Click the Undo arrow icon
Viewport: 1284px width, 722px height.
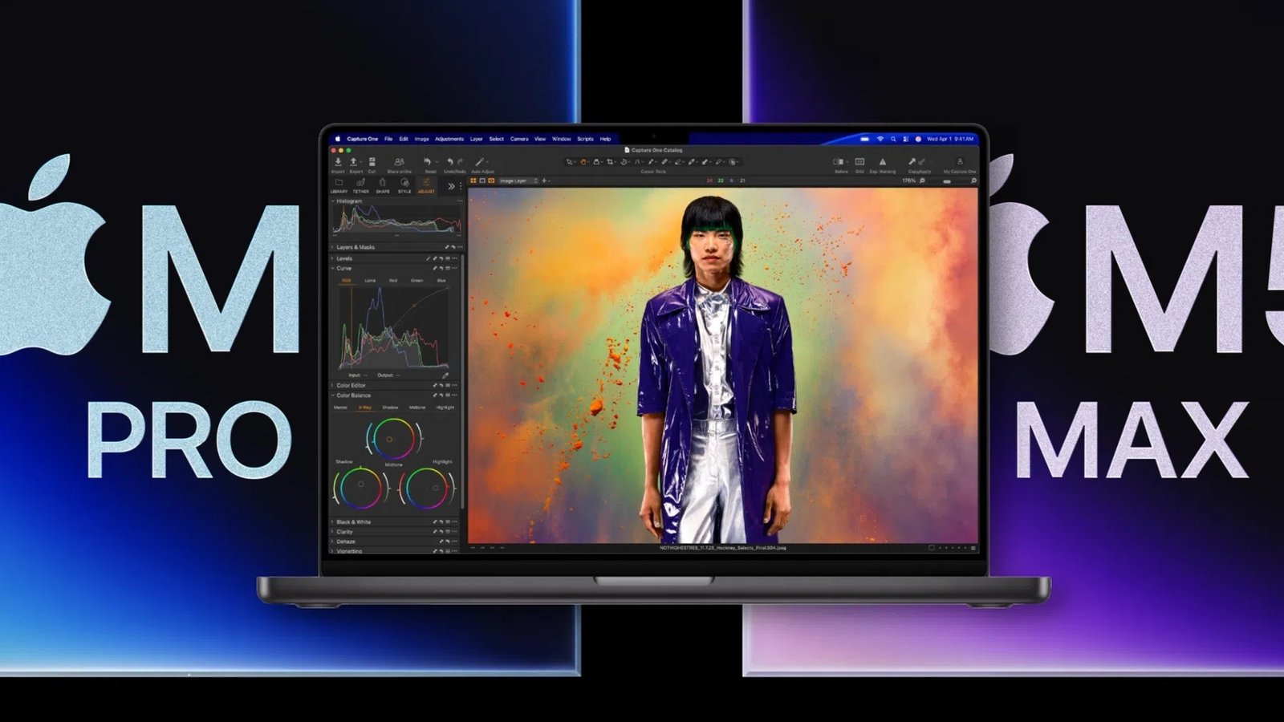tap(449, 161)
